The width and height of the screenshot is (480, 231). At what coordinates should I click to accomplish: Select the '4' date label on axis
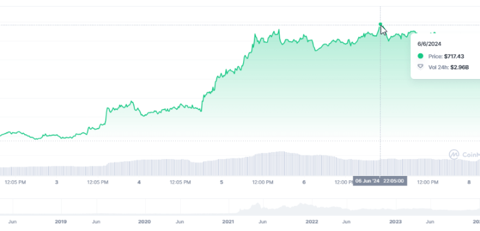(139, 182)
